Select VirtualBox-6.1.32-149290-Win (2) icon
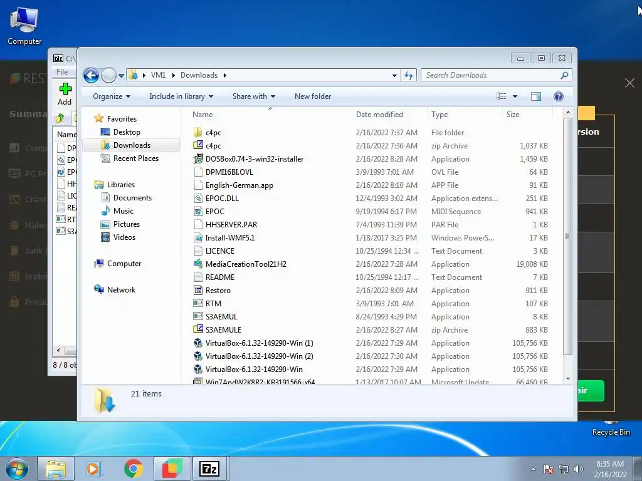This screenshot has width=642, height=481. 197,356
